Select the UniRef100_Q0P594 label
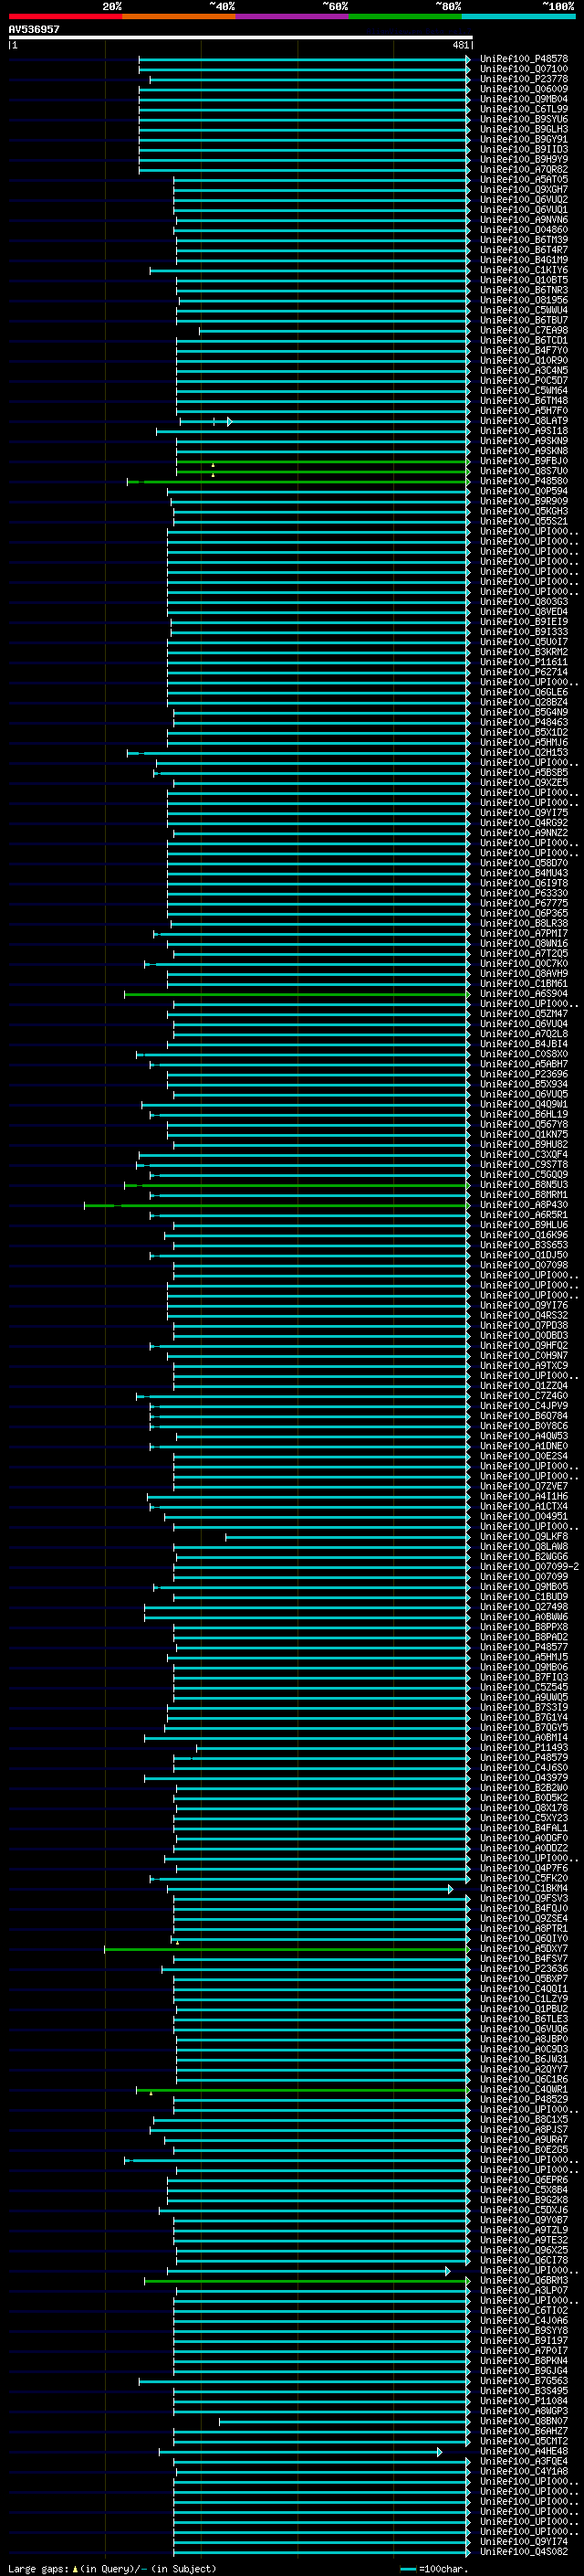The image size is (584, 2576). point(524,491)
